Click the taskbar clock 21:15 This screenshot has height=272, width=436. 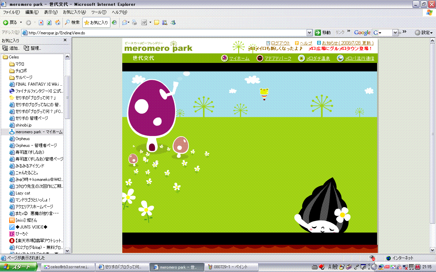pos(427,267)
